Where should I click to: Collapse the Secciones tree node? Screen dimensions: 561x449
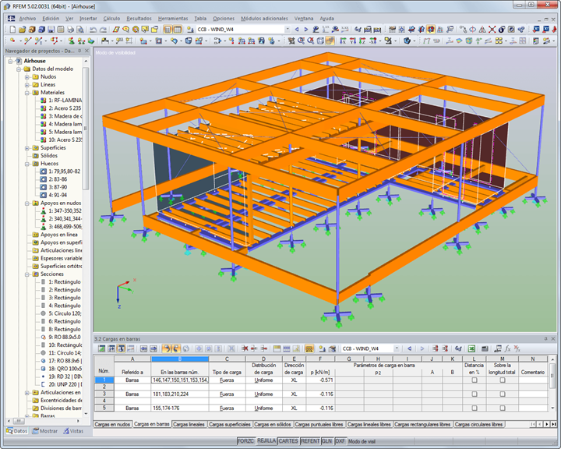point(27,274)
